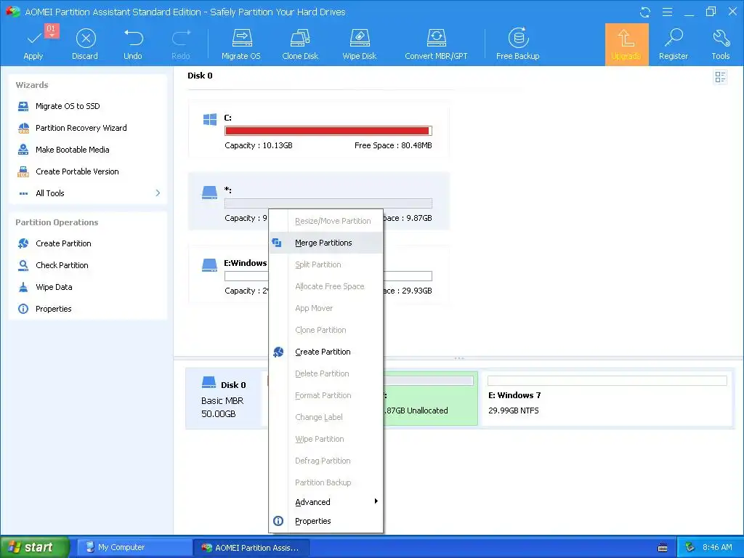Click the system tray keyboard icon

[x=663, y=548]
